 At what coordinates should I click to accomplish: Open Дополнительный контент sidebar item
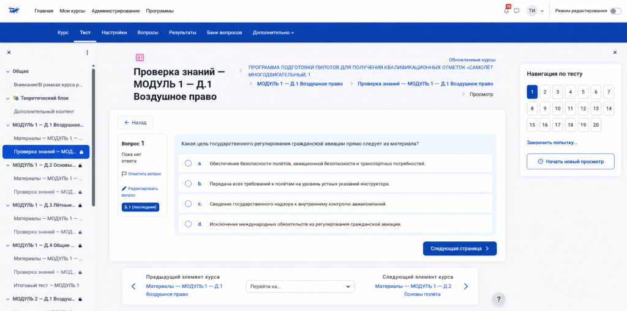click(x=44, y=111)
